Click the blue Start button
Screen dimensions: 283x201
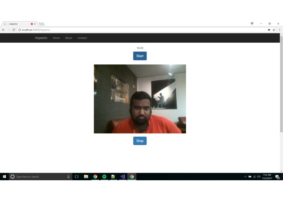140,56
